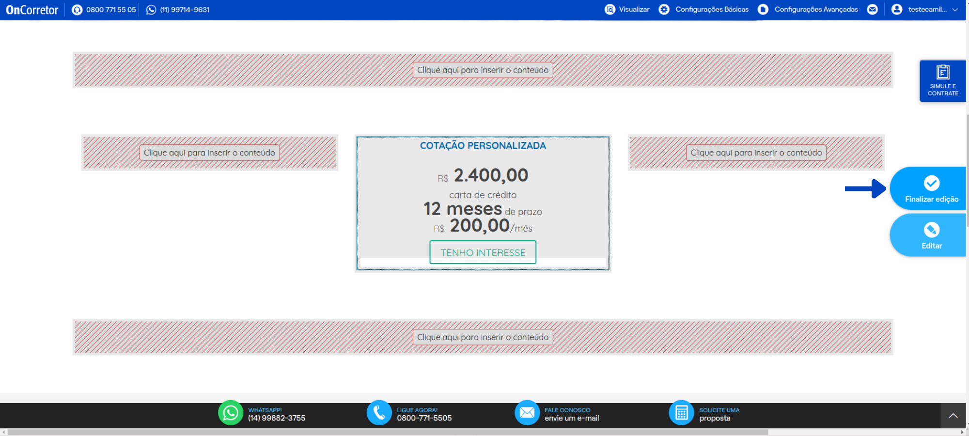This screenshot has height=436, width=969.
Task: Click the envelope icon in top bar
Action: [x=872, y=10]
